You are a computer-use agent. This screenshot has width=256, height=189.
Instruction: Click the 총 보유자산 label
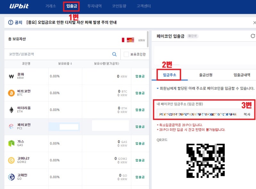(x=17, y=39)
